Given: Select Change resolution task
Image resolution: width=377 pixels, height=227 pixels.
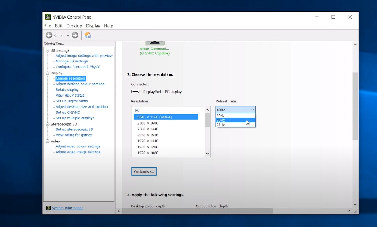Looking at the screenshot, I should (70, 78).
